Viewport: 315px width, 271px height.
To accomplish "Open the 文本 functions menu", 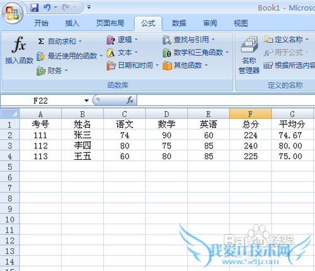I will click(x=122, y=52).
